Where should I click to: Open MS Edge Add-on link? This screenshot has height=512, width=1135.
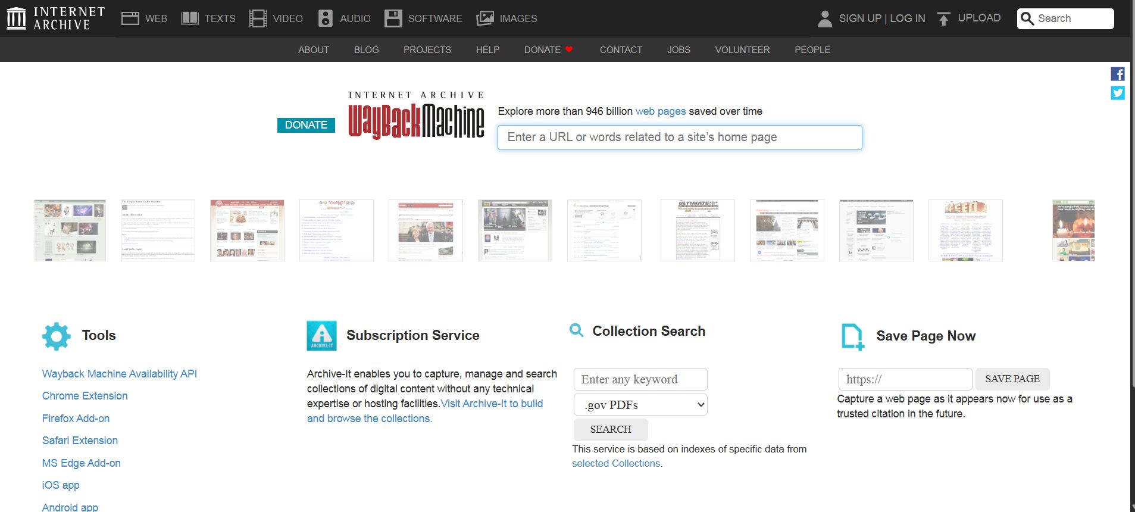click(x=82, y=463)
